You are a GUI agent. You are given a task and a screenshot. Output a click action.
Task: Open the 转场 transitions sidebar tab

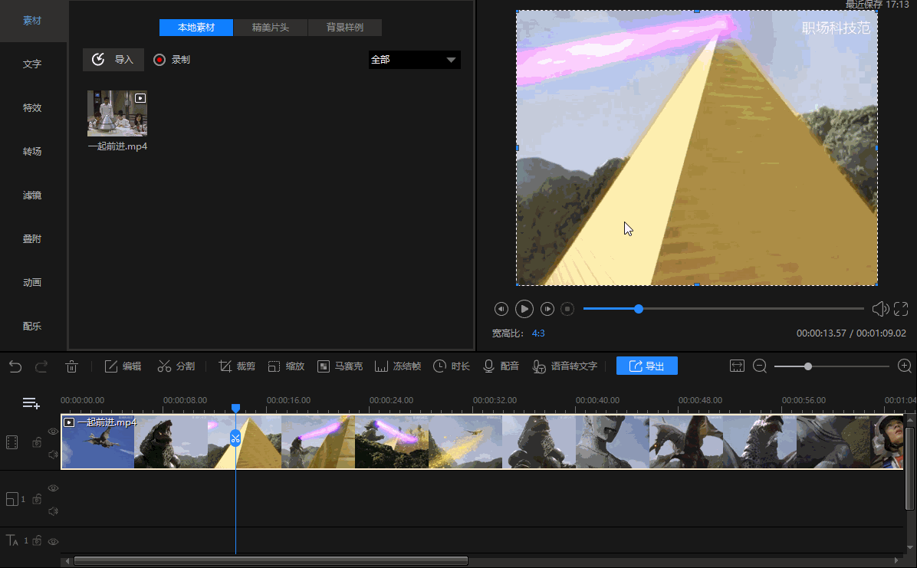(x=32, y=152)
